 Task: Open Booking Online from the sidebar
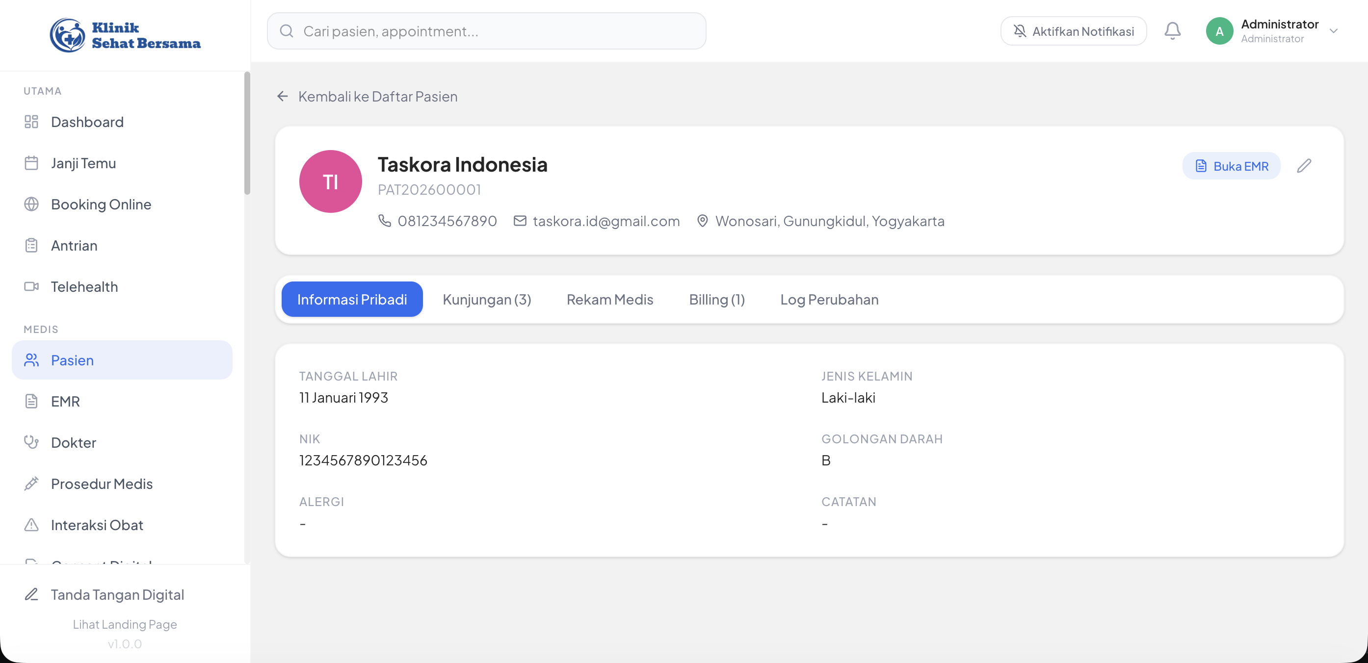pyautogui.click(x=101, y=204)
